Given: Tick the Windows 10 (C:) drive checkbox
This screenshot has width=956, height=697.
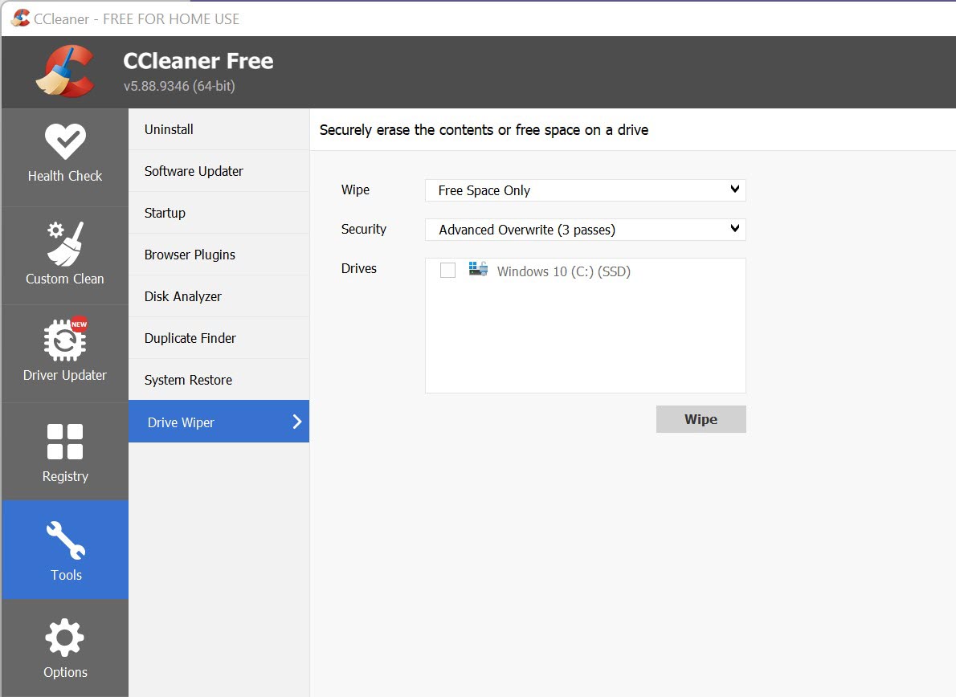Looking at the screenshot, I should pyautogui.click(x=447, y=270).
